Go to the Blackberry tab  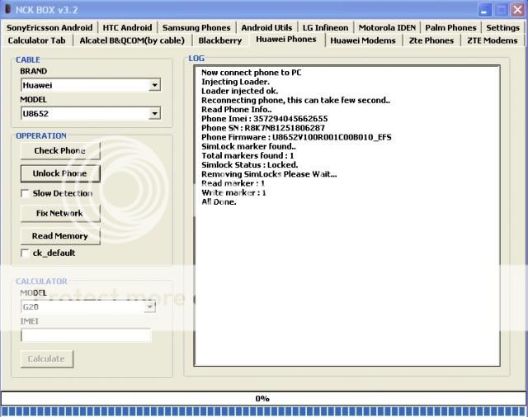pyautogui.click(x=220, y=40)
